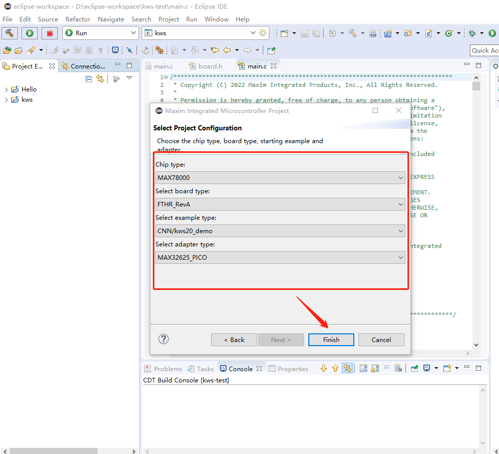Click the Last Edit Location arrow icon

[x=215, y=50]
